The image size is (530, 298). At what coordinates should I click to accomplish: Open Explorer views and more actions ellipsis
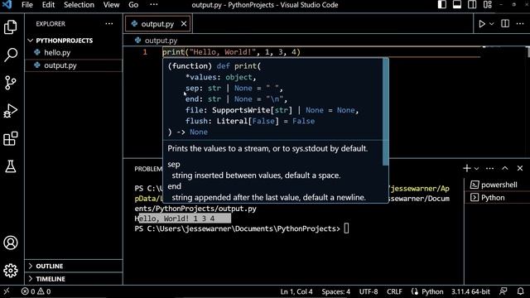pos(109,24)
